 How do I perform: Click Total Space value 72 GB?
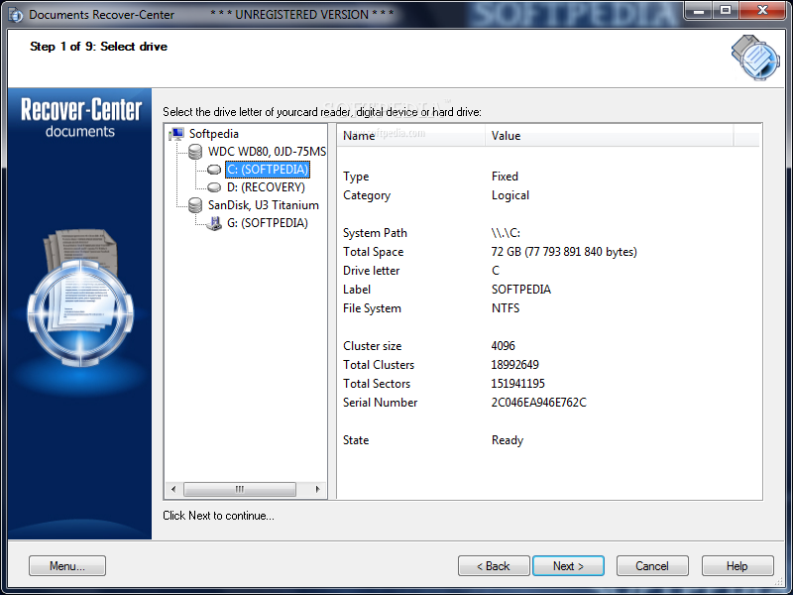click(564, 252)
